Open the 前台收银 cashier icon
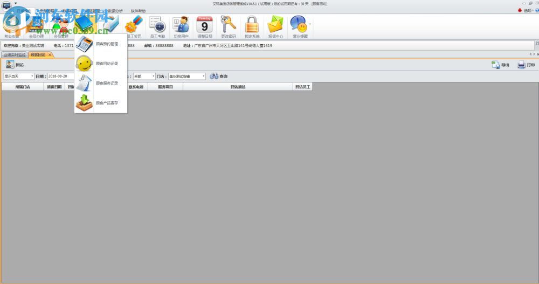 (12, 26)
